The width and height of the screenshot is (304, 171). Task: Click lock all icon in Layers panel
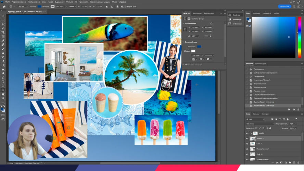click(x=270, y=128)
